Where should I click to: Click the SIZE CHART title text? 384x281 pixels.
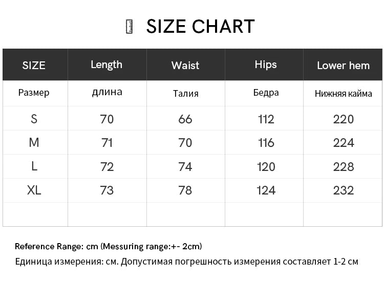200,27
